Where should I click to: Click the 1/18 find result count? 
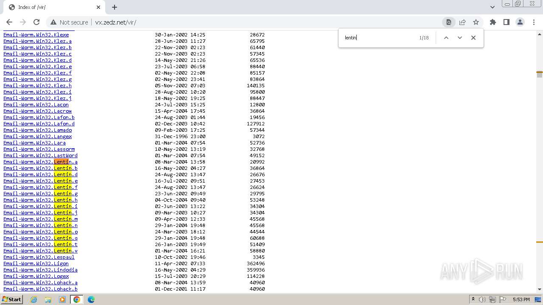click(x=424, y=38)
